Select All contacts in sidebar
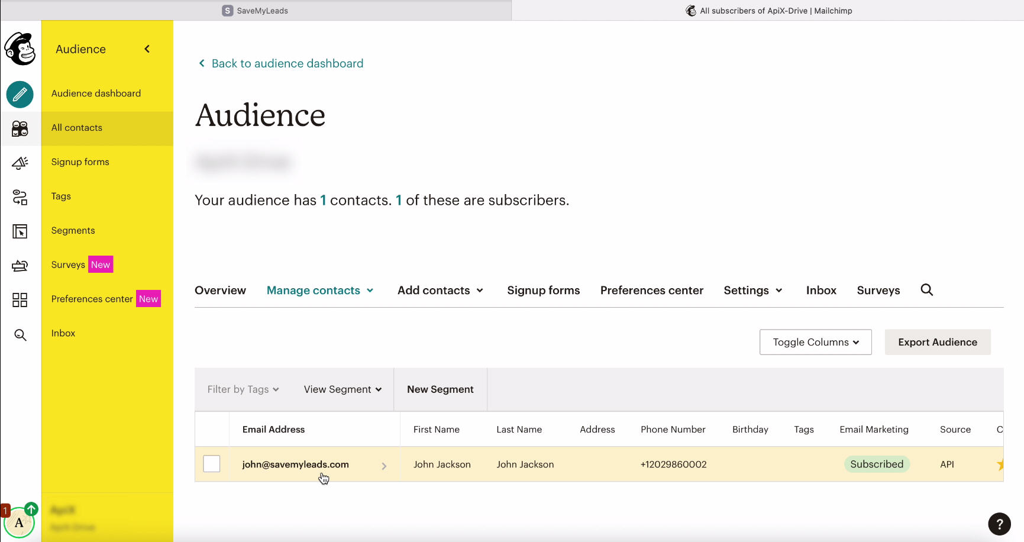This screenshot has height=542, width=1024. 107,128
